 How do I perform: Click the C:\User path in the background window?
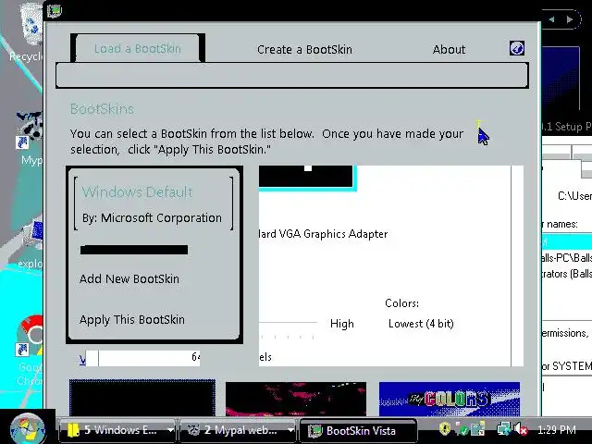(x=574, y=196)
